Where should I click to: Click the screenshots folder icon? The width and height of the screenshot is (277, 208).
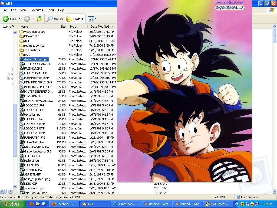(x=22, y=50)
